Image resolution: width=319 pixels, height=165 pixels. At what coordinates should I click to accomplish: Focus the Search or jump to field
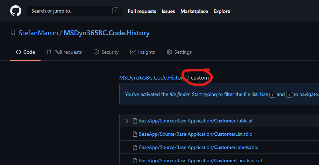[x=70, y=11]
